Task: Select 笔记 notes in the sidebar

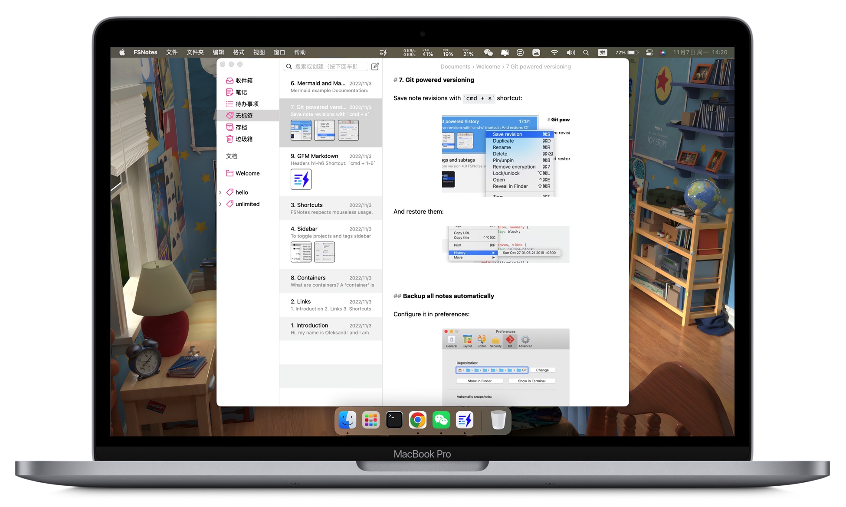Action: point(241,92)
